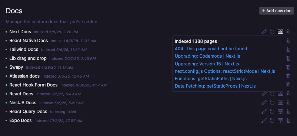Click 'Indexed 5/5/25, 5:50 AM' timestamp
The width and height of the screenshot is (297, 136).
click(x=61, y=103)
